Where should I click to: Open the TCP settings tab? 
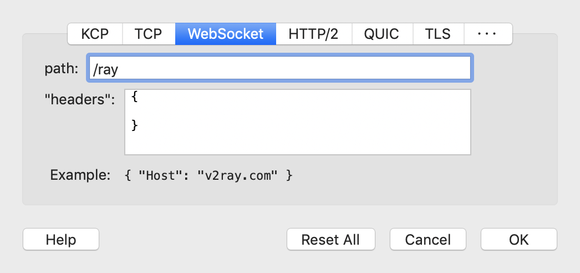point(149,34)
